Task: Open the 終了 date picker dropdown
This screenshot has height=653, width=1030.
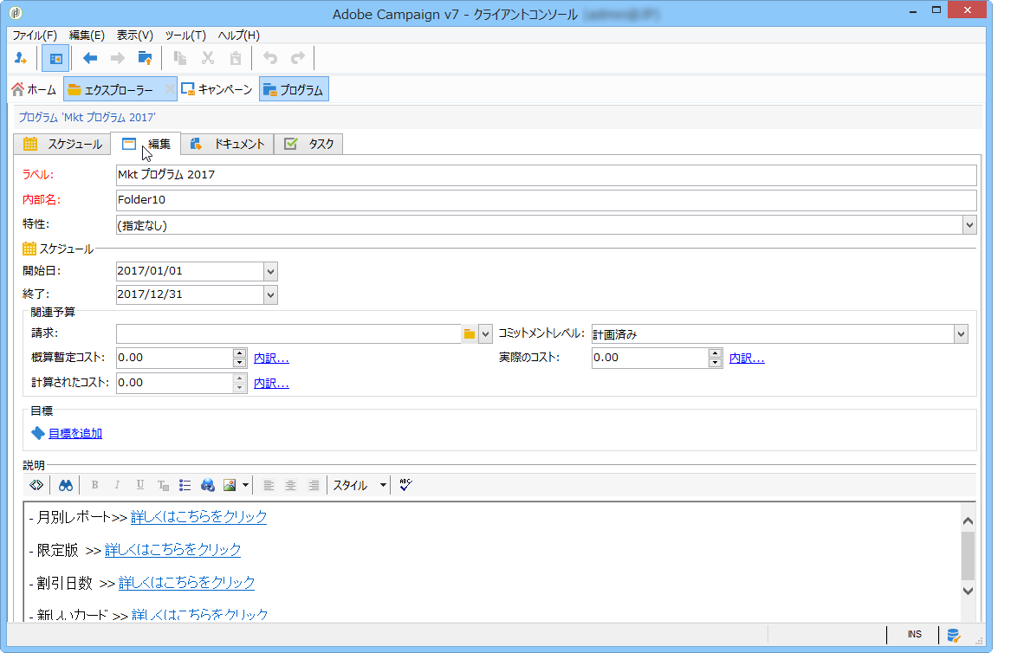Action: tap(270, 295)
